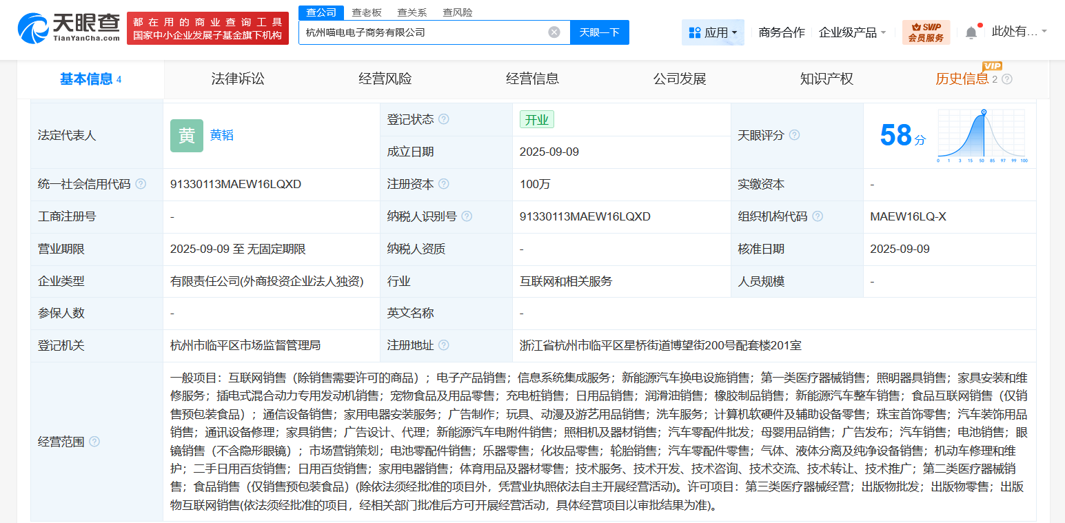Click the score distribution chart
Screen dimensions: 1065x523
coord(982,136)
